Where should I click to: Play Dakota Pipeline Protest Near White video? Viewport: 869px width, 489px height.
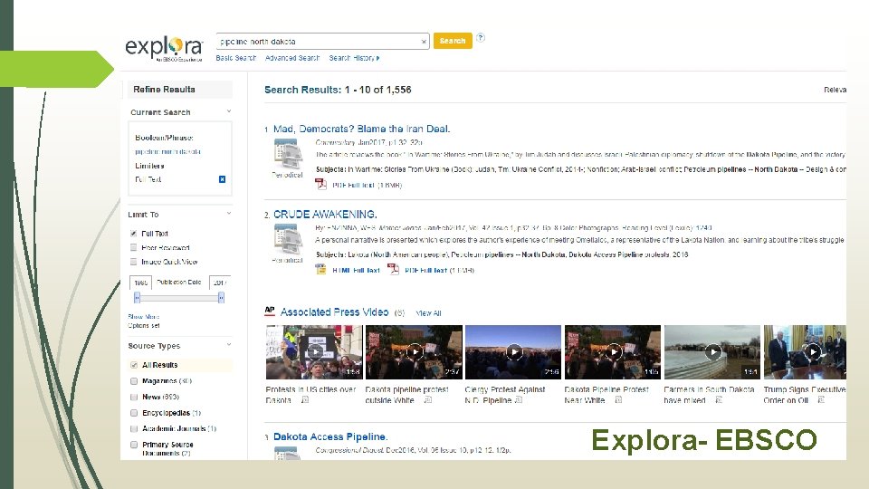coord(613,352)
